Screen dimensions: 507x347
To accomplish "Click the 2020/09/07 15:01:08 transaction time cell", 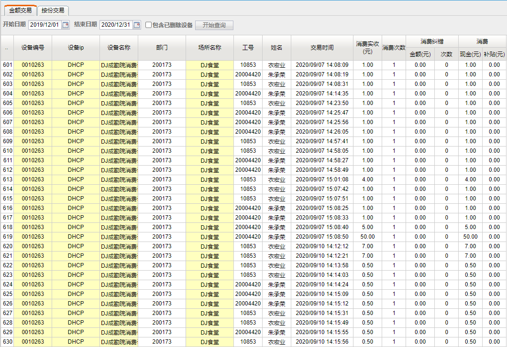I will point(322,179).
